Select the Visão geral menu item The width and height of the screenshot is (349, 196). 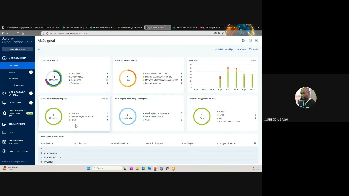coord(17,66)
